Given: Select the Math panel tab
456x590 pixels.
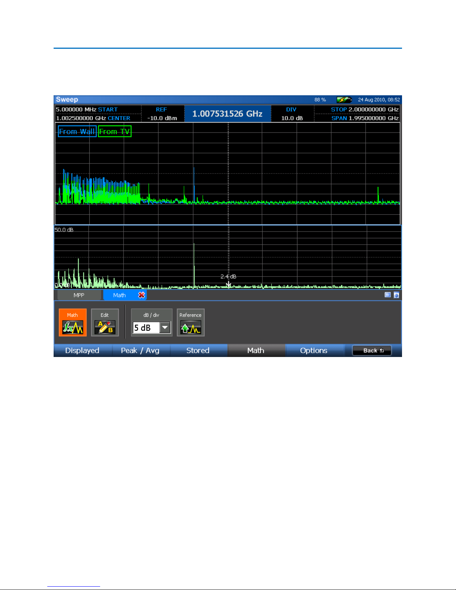Looking at the screenshot, I should pyautogui.click(x=119, y=295).
